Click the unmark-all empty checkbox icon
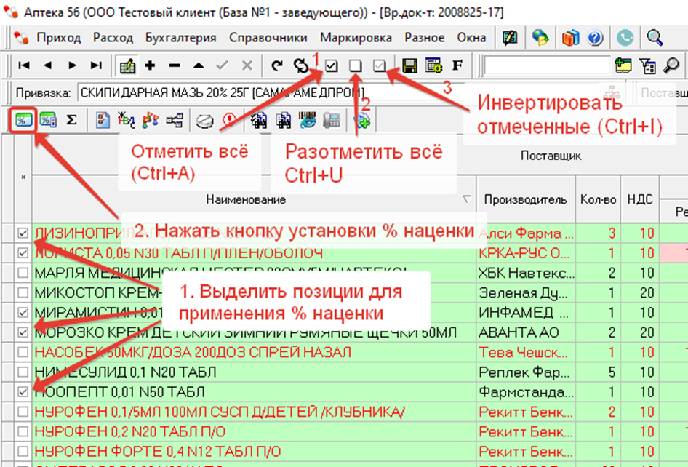688x467 pixels. (x=356, y=66)
